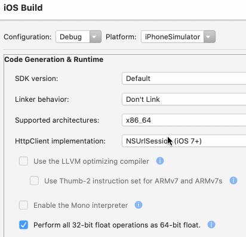The width and height of the screenshot is (246, 237).
Task: Toggle Use the LLVM optimizing compiler checkbox
Action: click(23, 161)
